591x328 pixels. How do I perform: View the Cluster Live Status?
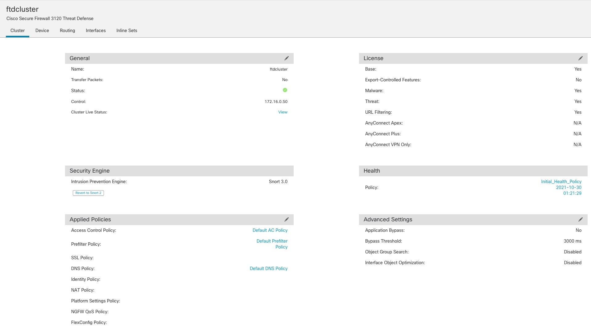click(x=283, y=112)
